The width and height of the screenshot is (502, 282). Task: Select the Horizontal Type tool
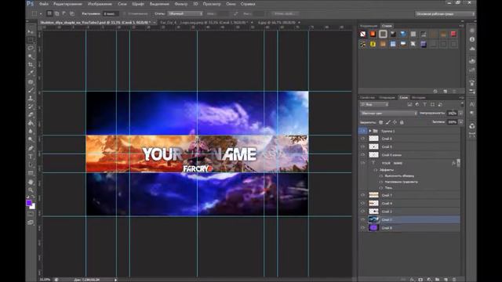click(x=31, y=157)
